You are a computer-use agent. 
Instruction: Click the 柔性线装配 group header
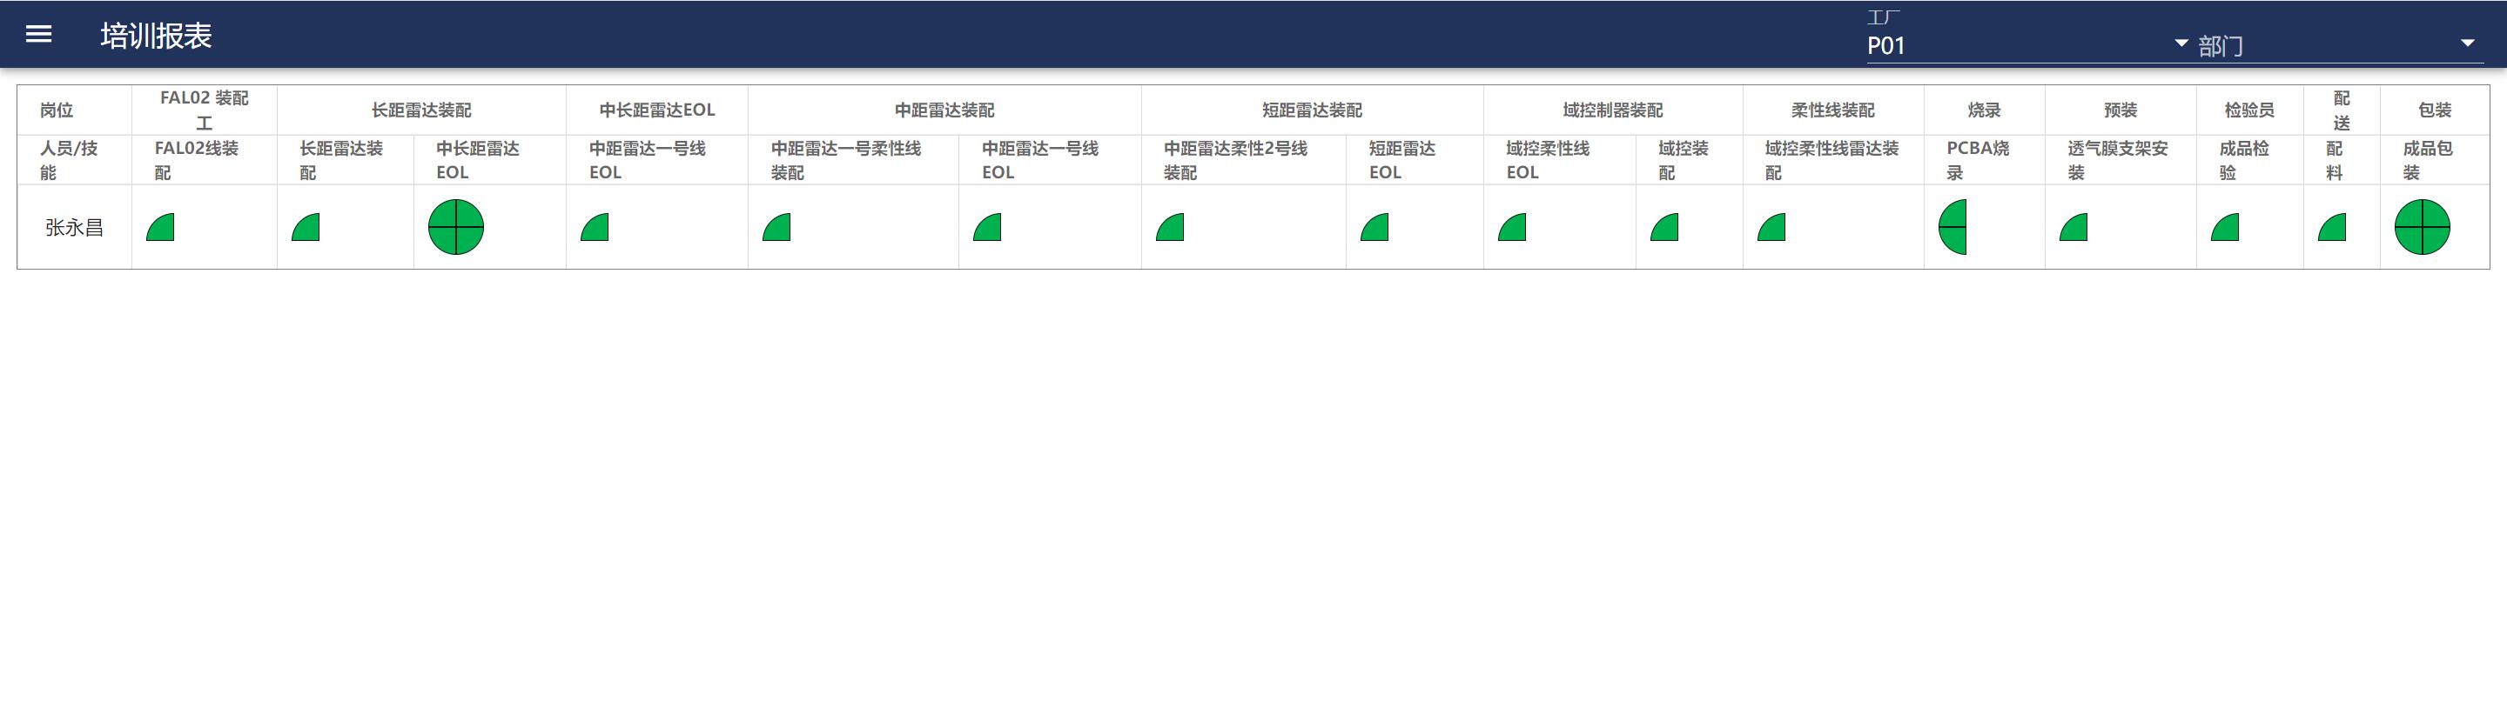click(x=1832, y=110)
